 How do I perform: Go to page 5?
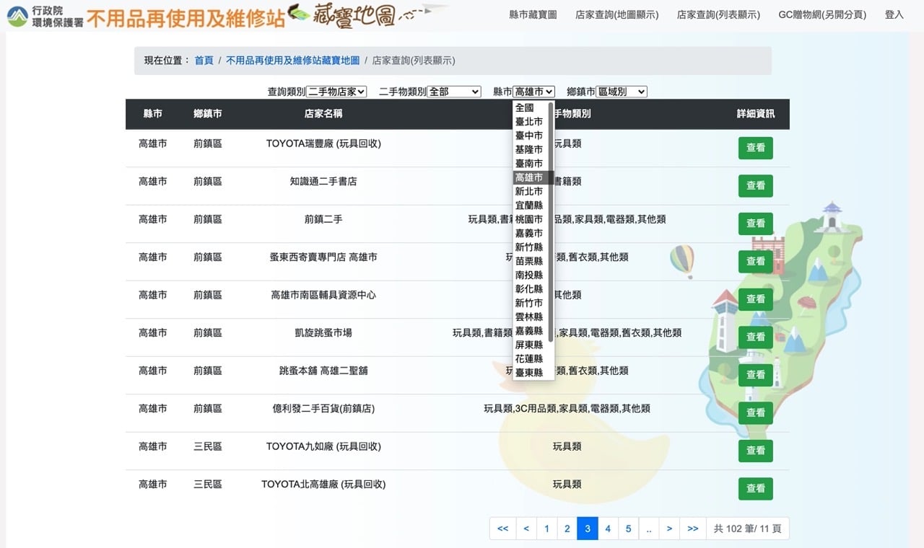coord(628,529)
